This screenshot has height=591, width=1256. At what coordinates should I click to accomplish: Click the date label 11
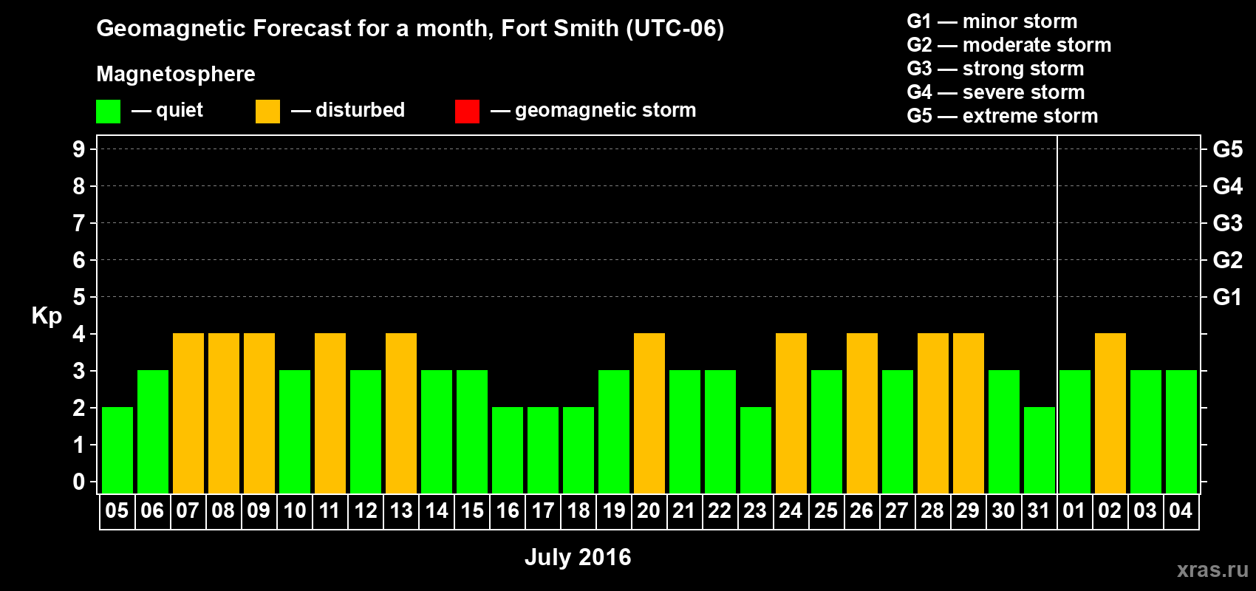[x=330, y=511]
